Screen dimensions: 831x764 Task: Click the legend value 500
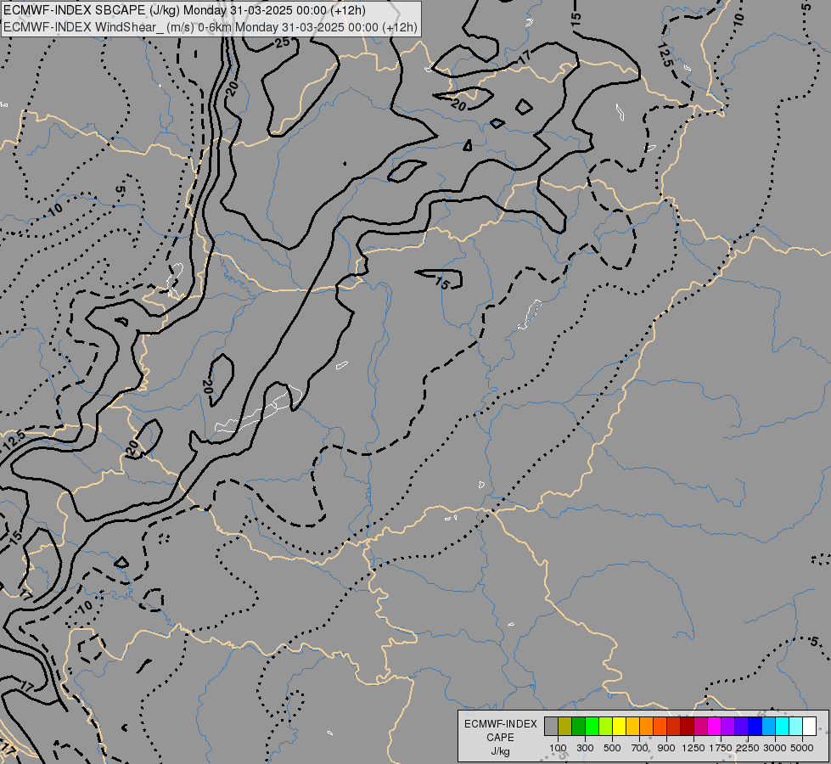pos(612,748)
